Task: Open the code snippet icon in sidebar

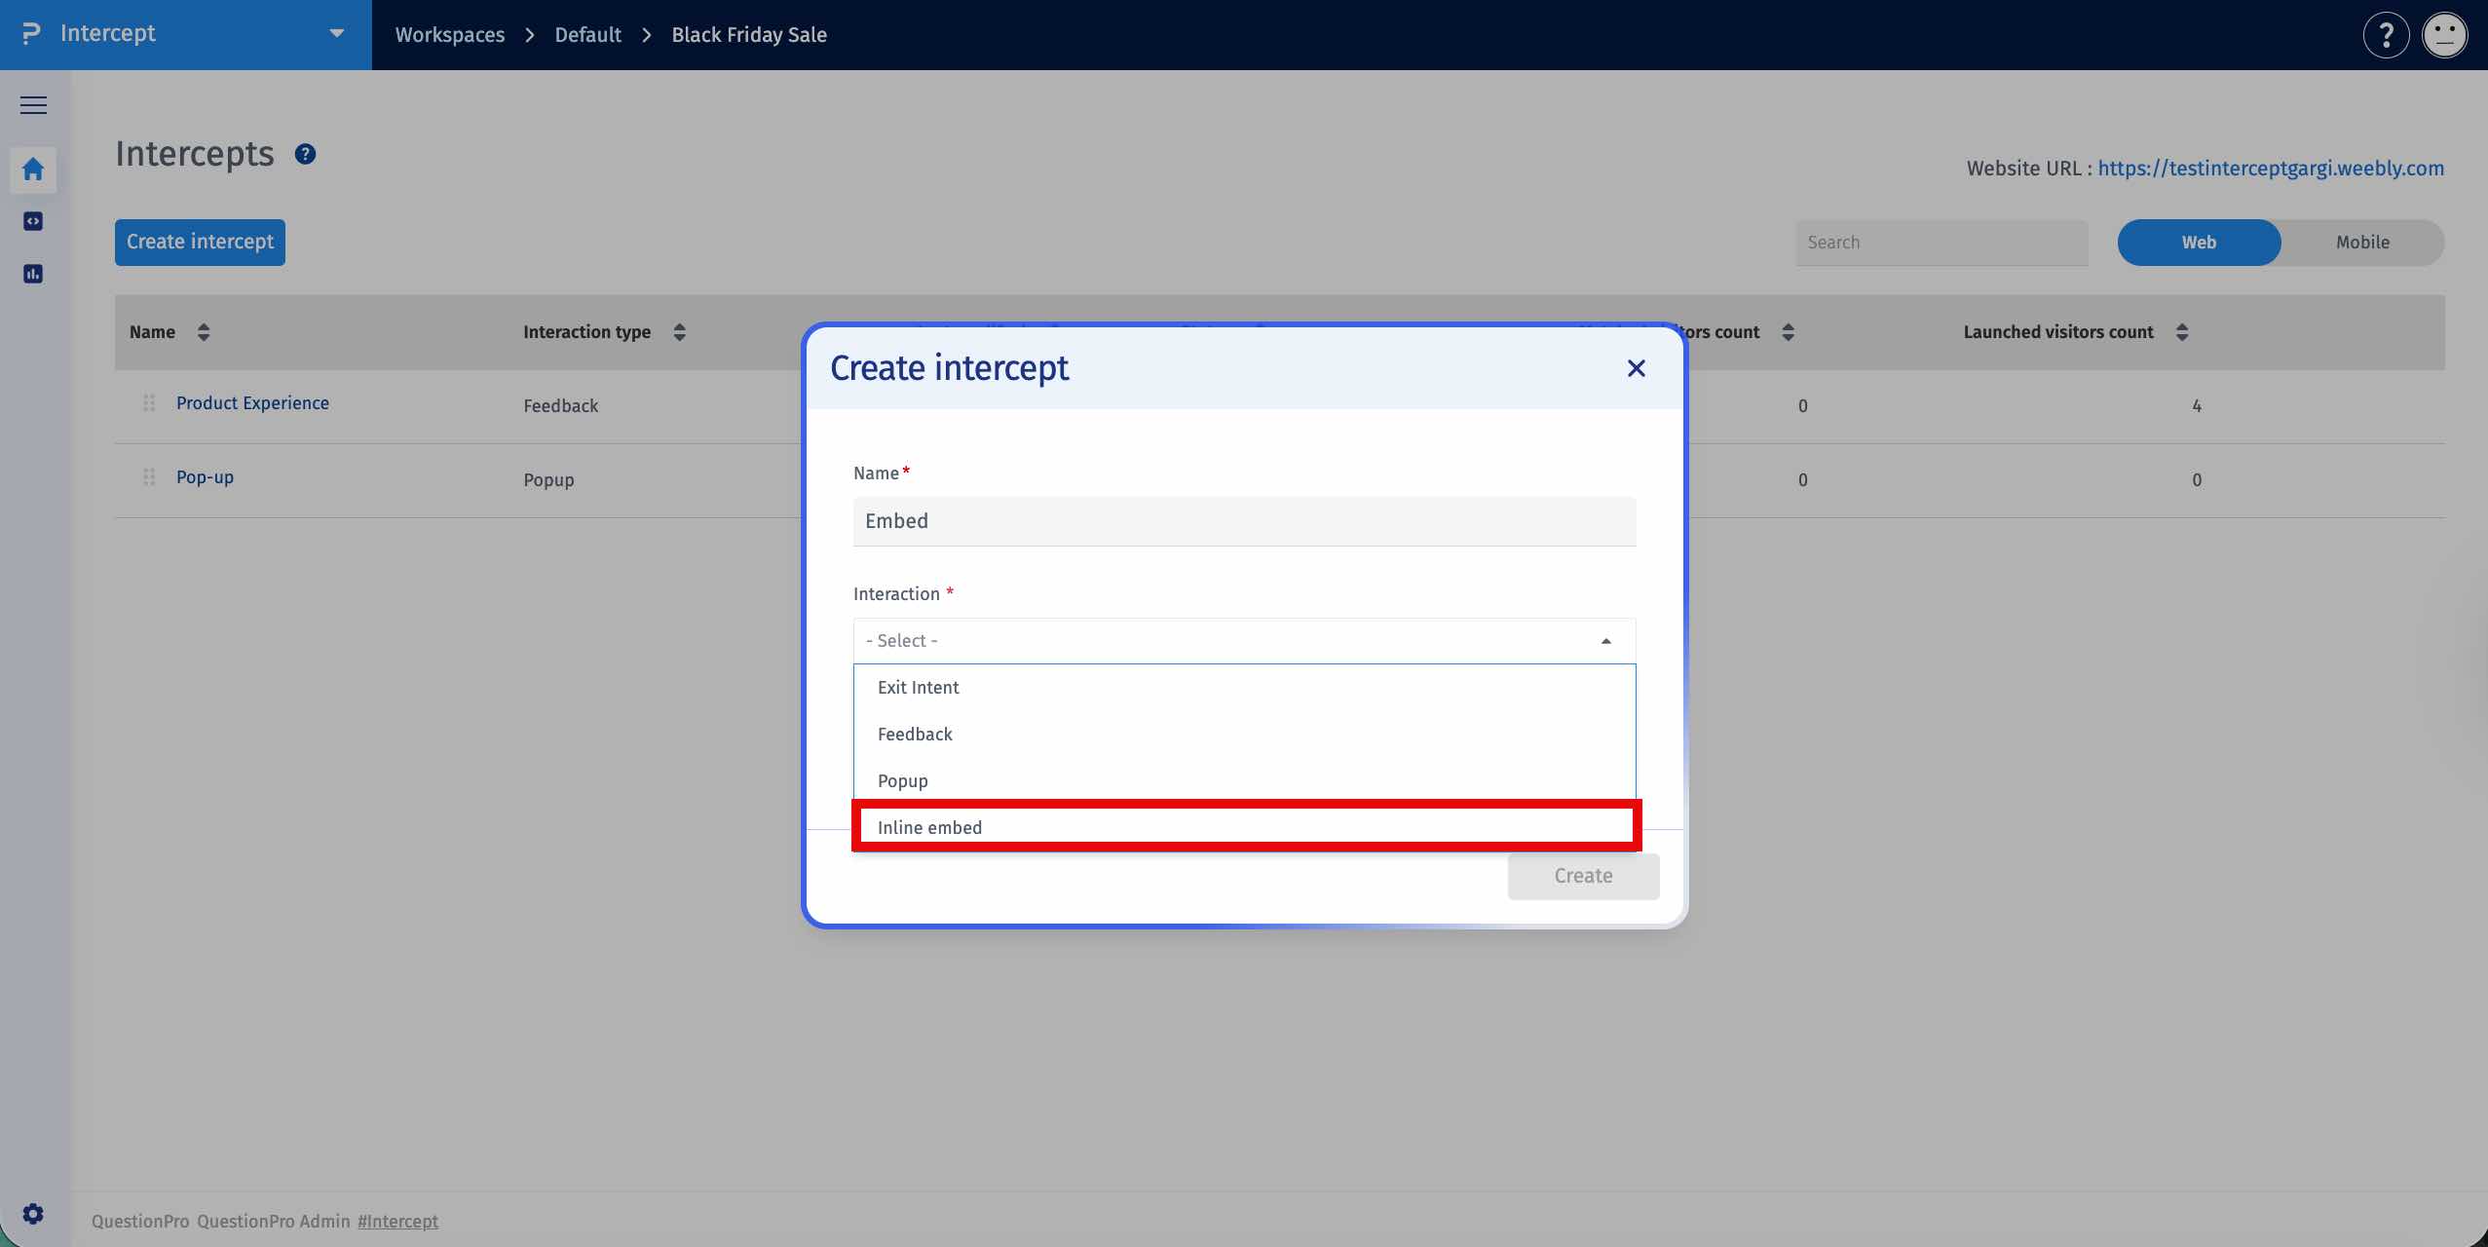Action: click(33, 221)
